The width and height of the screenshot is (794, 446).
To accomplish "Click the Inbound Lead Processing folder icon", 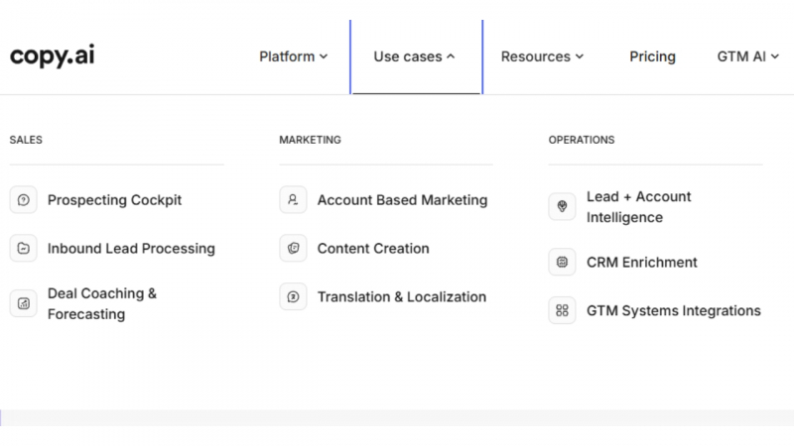I will [x=23, y=249].
